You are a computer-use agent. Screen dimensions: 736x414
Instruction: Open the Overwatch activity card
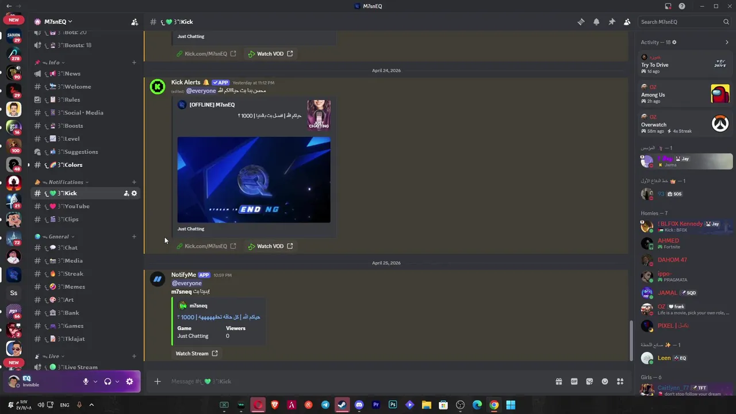point(685,124)
